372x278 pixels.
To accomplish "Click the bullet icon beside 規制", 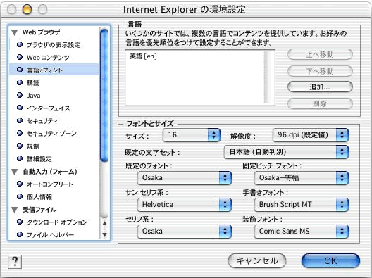I will point(20,146).
